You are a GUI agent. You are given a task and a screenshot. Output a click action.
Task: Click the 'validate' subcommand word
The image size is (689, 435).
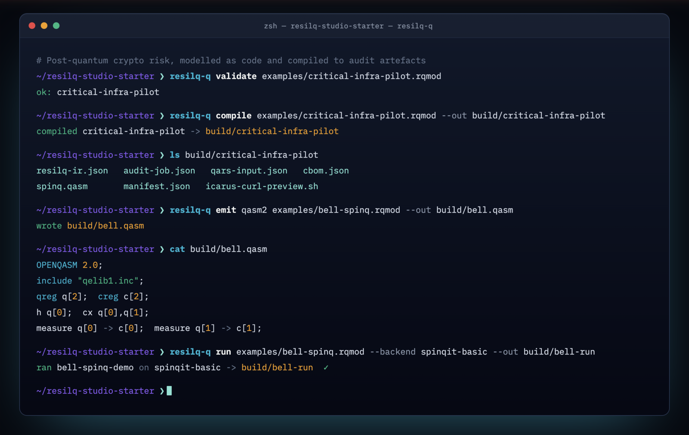pos(236,76)
